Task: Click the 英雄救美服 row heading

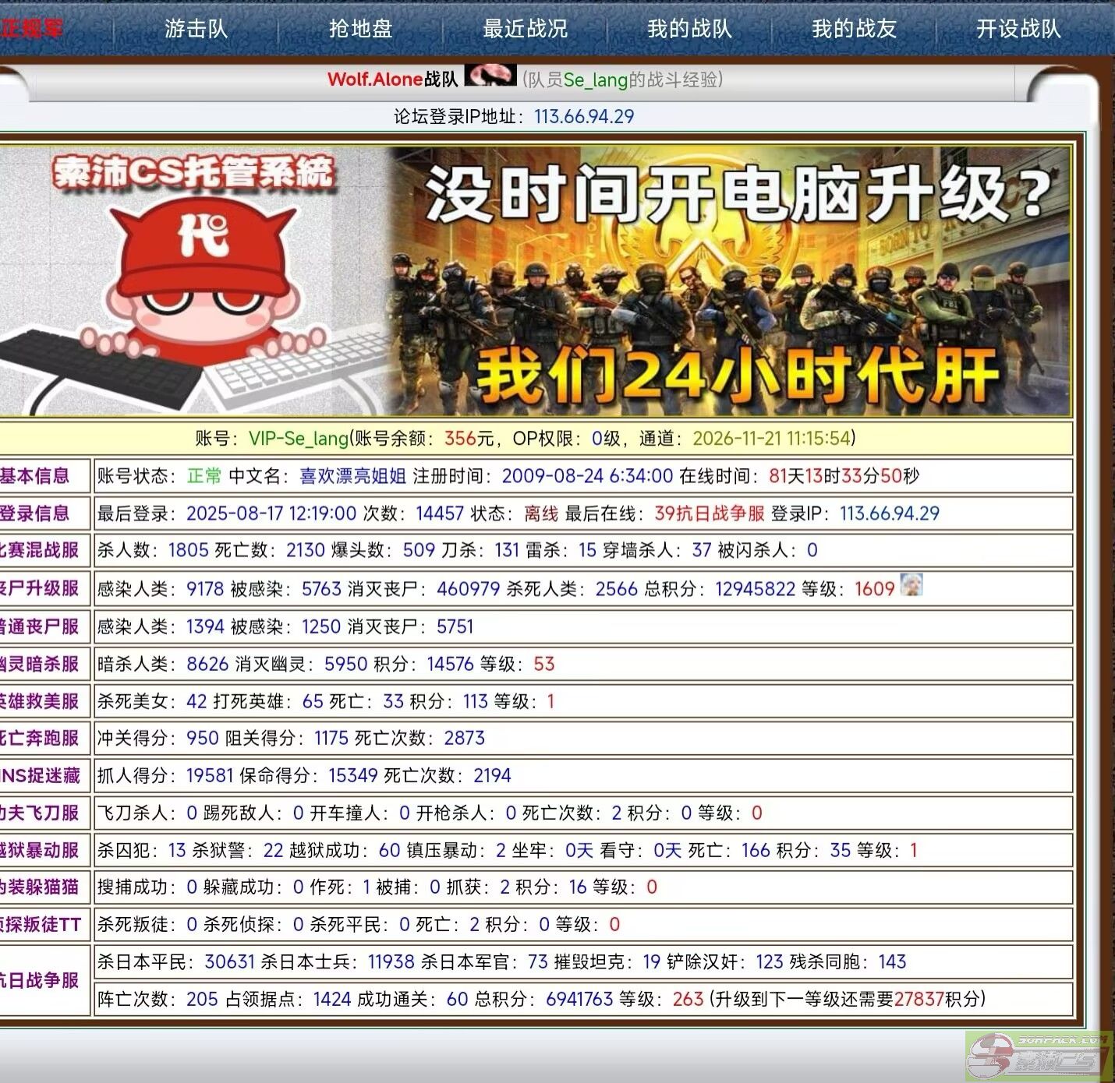Action: click(41, 701)
